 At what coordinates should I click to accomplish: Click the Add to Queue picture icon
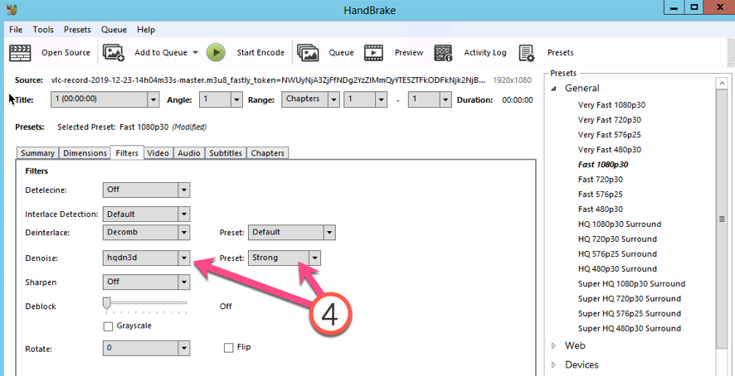[114, 53]
